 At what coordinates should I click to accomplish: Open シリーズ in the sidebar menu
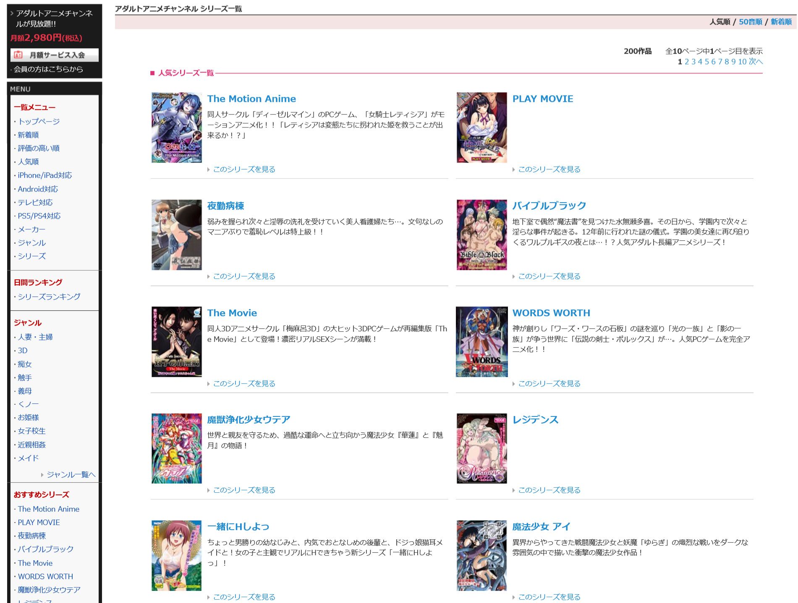32,256
